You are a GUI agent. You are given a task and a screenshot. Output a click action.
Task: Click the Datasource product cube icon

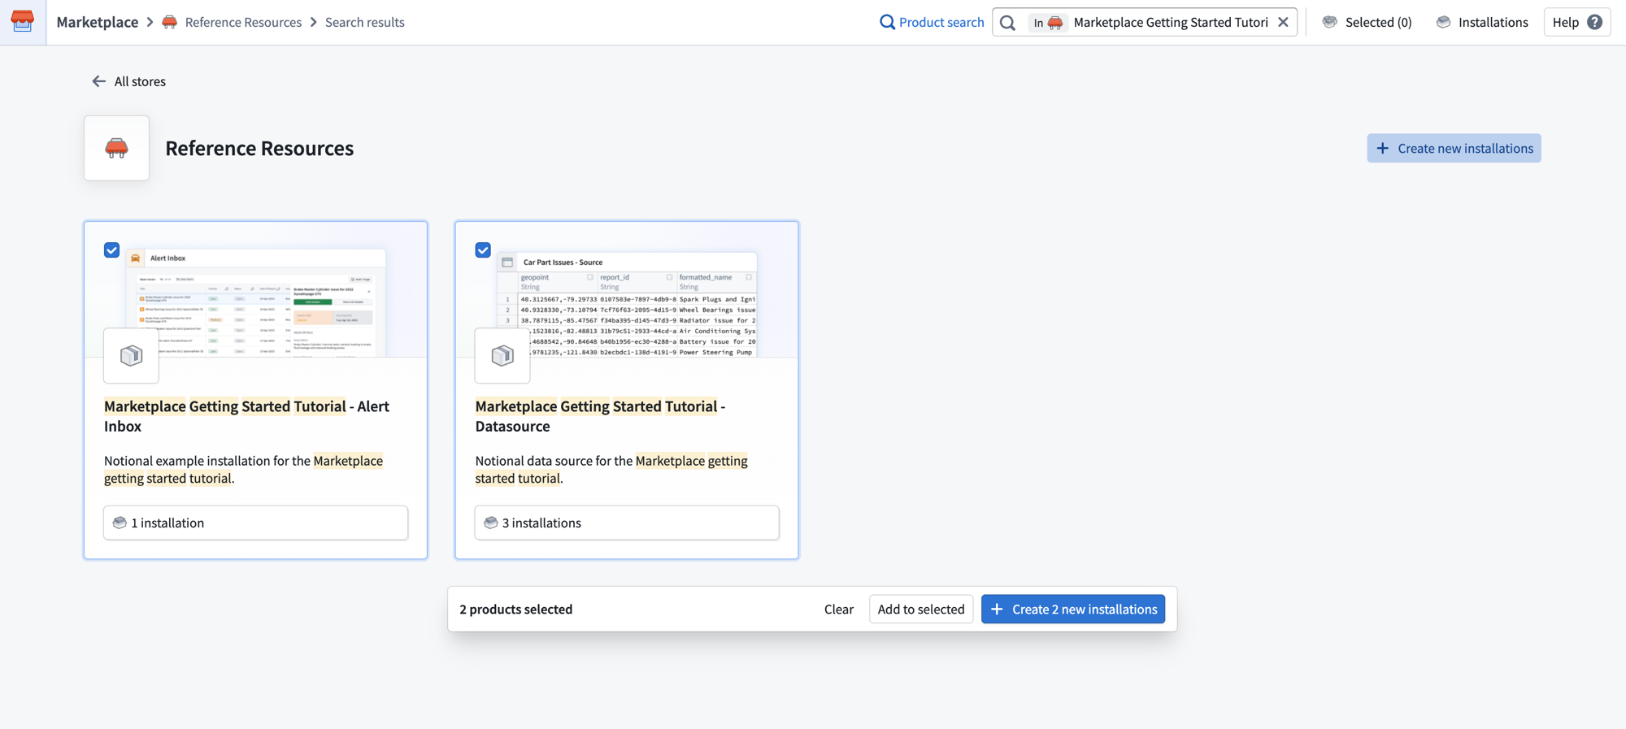pos(502,355)
